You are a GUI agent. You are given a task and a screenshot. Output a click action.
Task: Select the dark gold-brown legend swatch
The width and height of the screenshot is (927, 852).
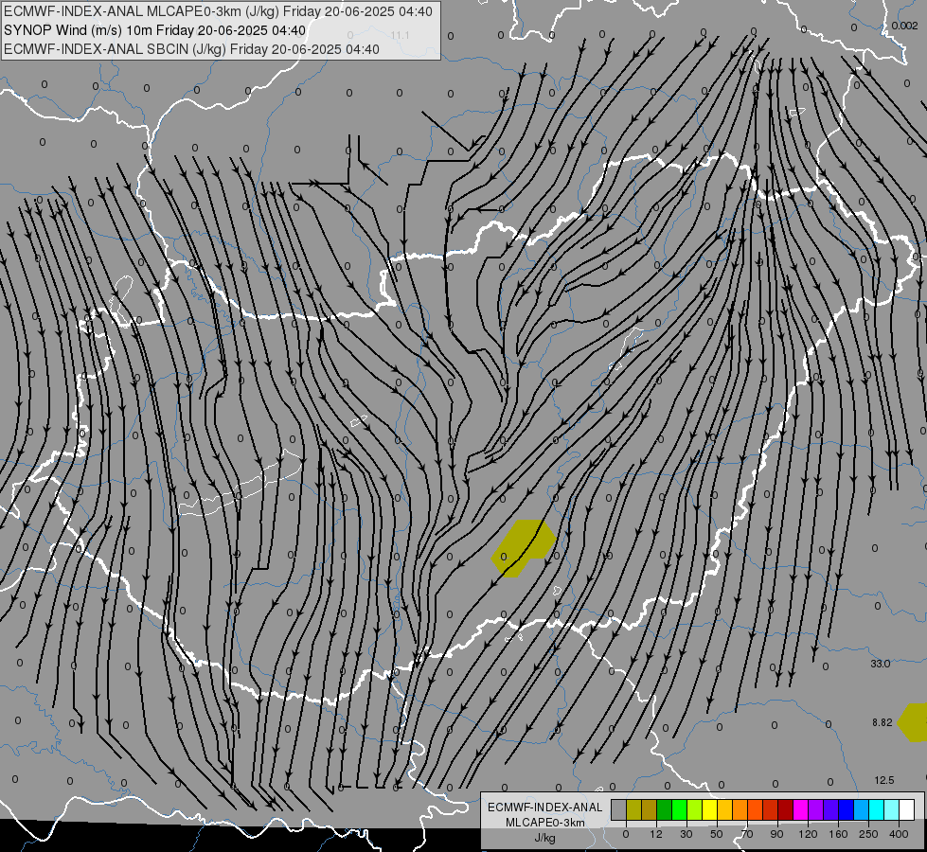pos(650,809)
